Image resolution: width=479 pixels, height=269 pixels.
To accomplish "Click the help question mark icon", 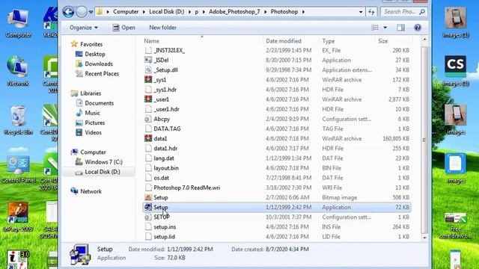I will [418, 28].
